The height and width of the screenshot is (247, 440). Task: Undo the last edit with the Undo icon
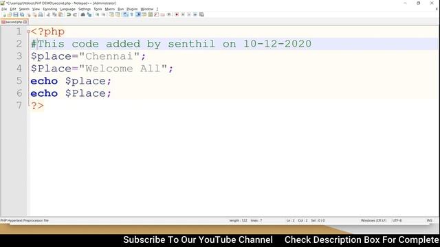pos(69,14)
